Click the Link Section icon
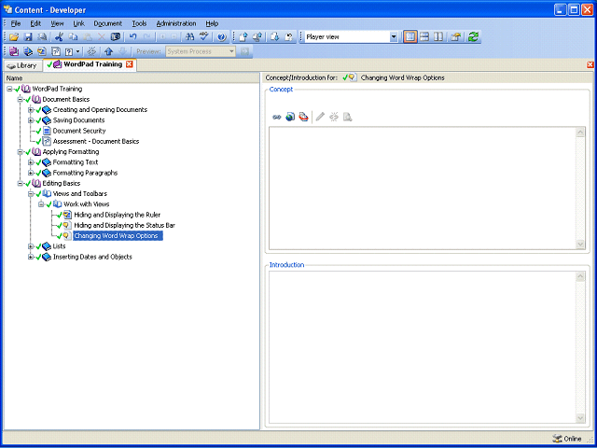Viewport: 597px width, 448px height. (x=28, y=51)
